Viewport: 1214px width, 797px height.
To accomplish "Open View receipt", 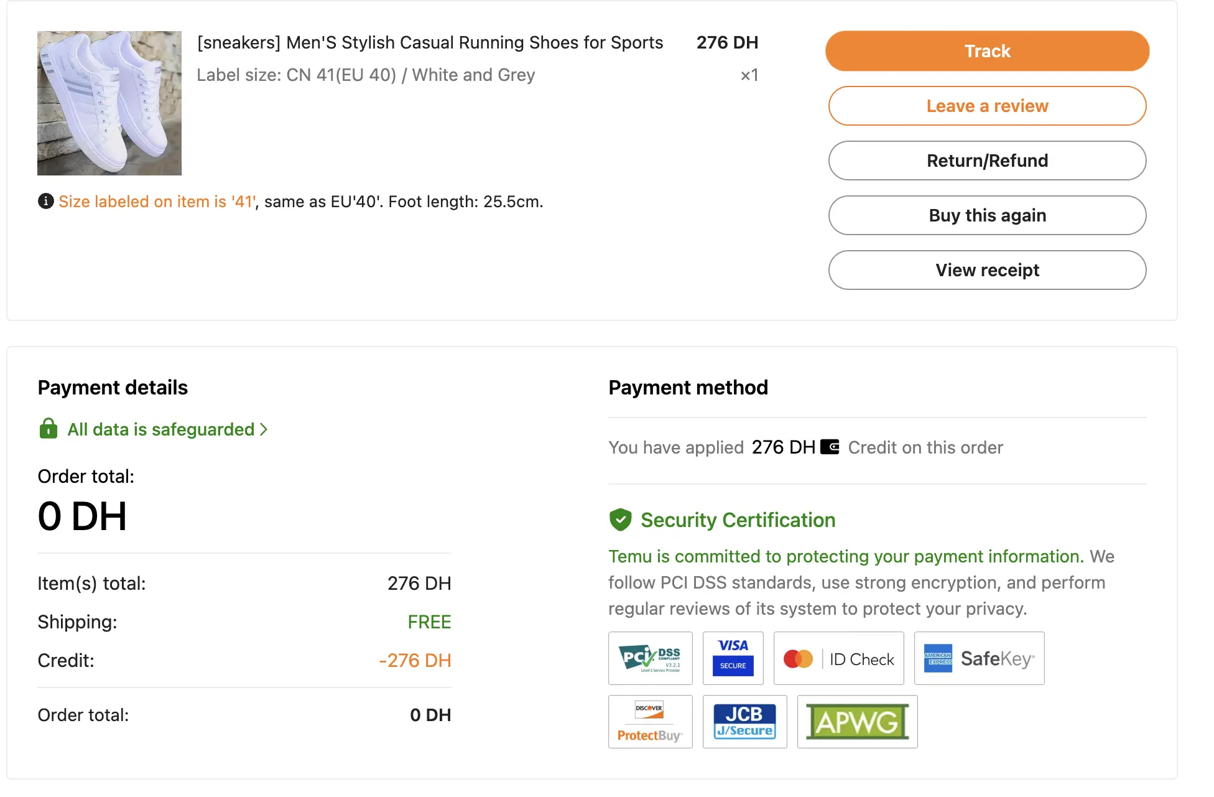I will (x=987, y=270).
